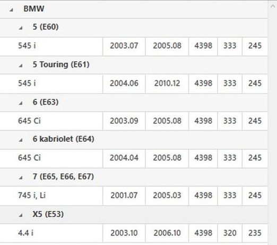Collapse the X5 (E53) group
Screen dimensions: 277x245
pyautogui.click(x=21, y=215)
